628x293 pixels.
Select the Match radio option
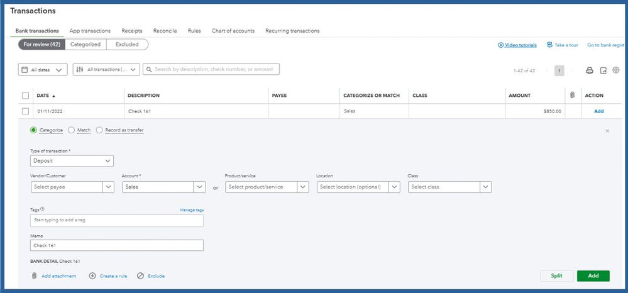71,130
